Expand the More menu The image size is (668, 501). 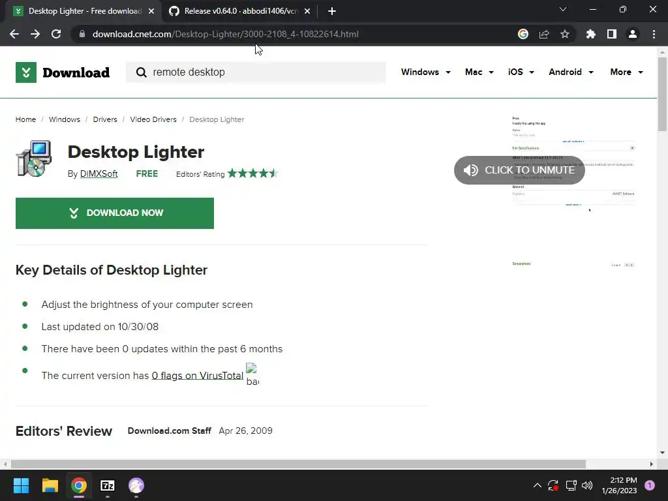(x=627, y=72)
